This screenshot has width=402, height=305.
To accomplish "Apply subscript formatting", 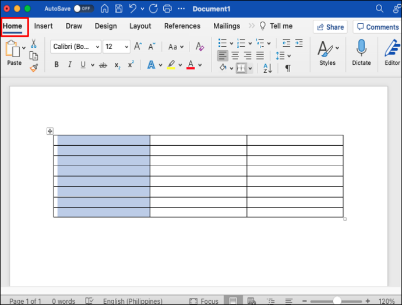I will pos(117,65).
